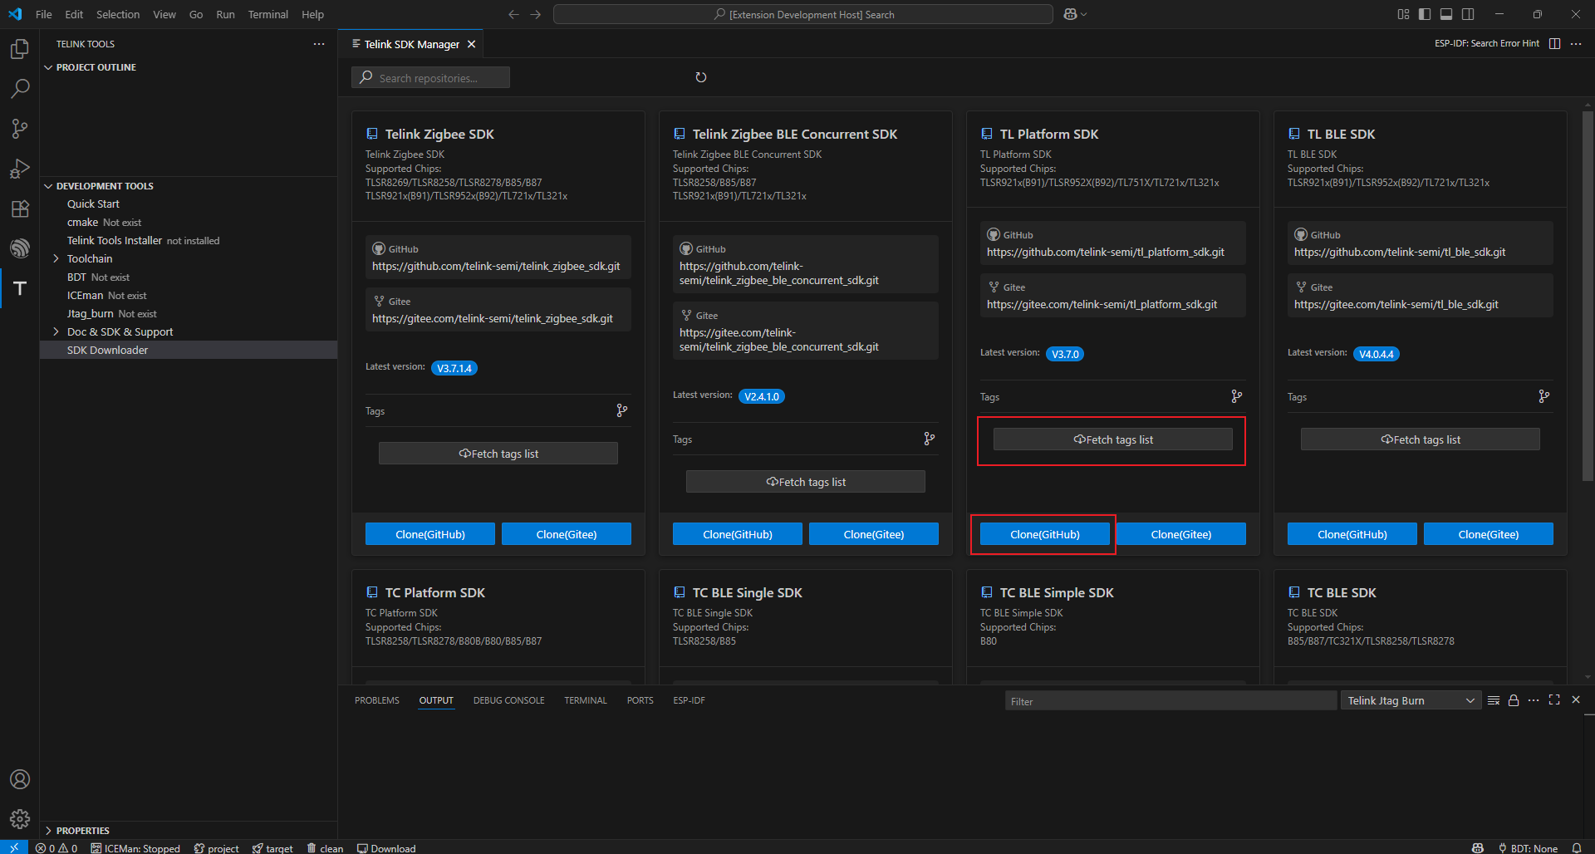Image resolution: width=1595 pixels, height=854 pixels.
Task: Click Fetch tags list for Telink Zigbee SDK
Action: pyautogui.click(x=498, y=453)
